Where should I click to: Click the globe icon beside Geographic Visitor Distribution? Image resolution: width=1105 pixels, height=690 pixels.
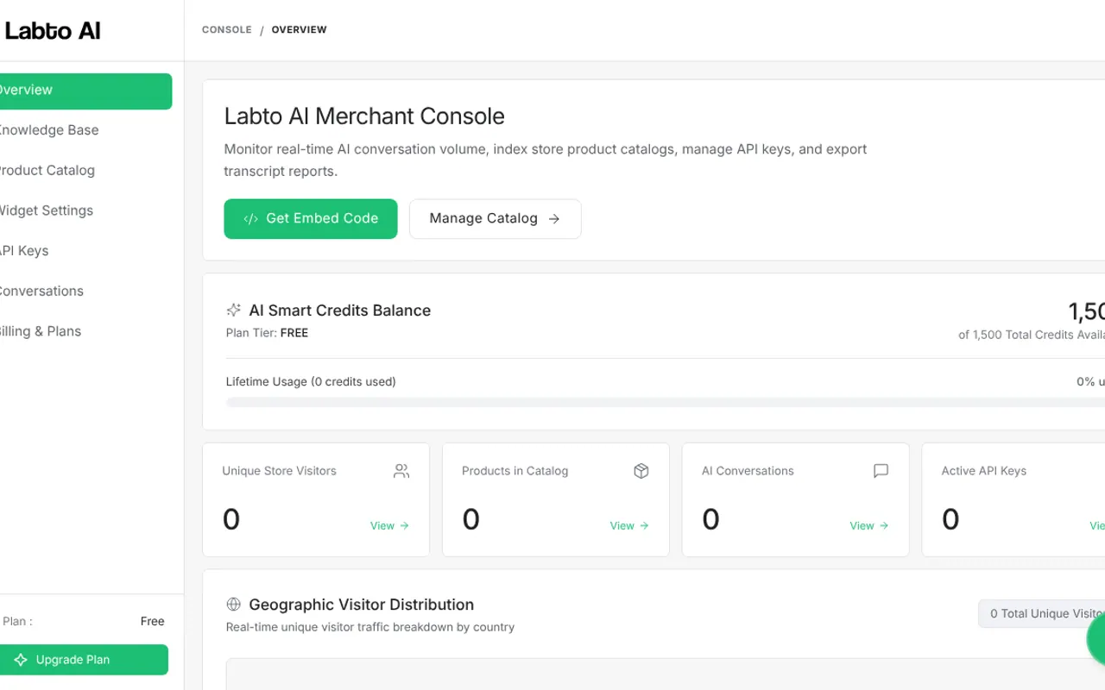(x=233, y=605)
